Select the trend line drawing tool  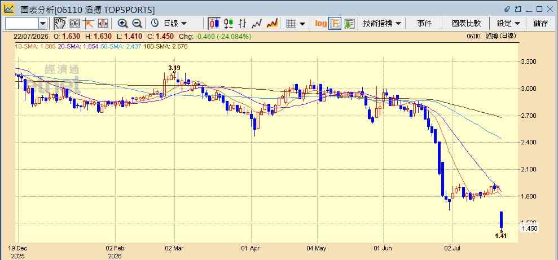[88, 24]
